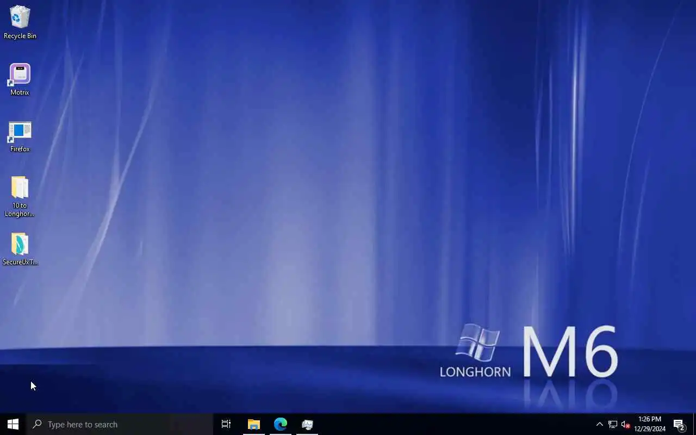
Task: Open the clock showing 1:26 PM
Action: click(650, 424)
